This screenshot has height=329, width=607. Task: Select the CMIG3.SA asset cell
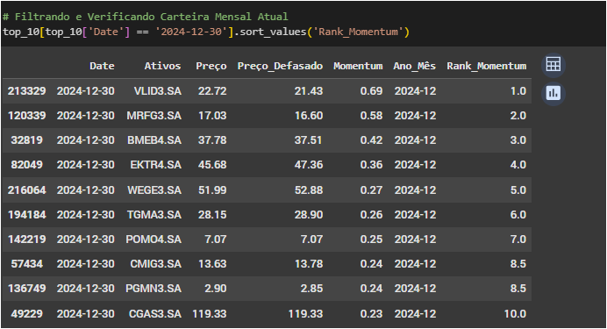tap(155, 263)
